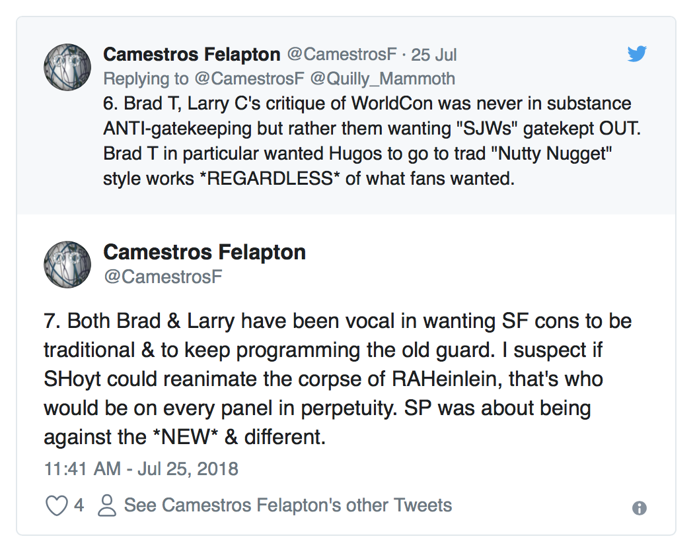Open Camestros Felapton name in the top tweet
The image size is (695, 553).
192,54
